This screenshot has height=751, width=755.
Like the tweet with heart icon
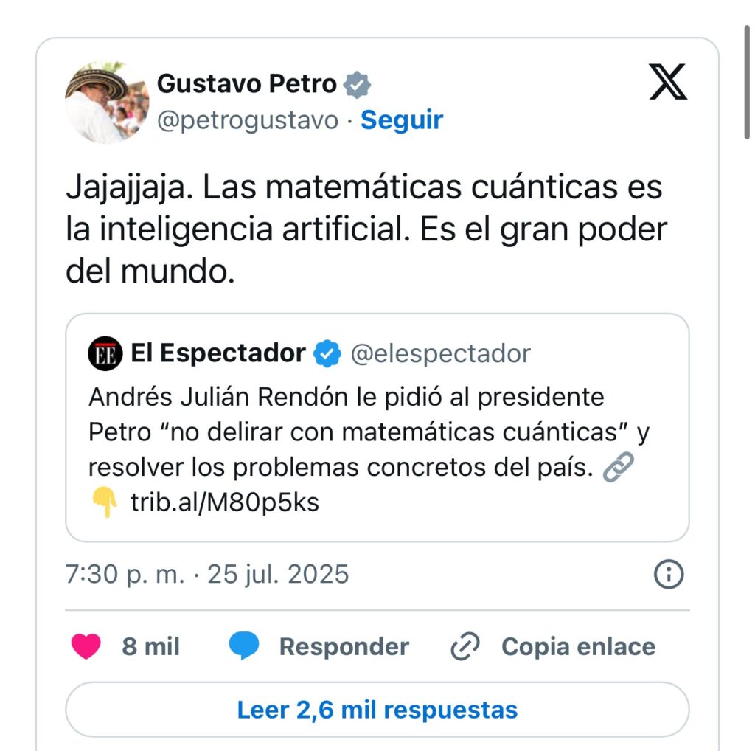pos(86,646)
